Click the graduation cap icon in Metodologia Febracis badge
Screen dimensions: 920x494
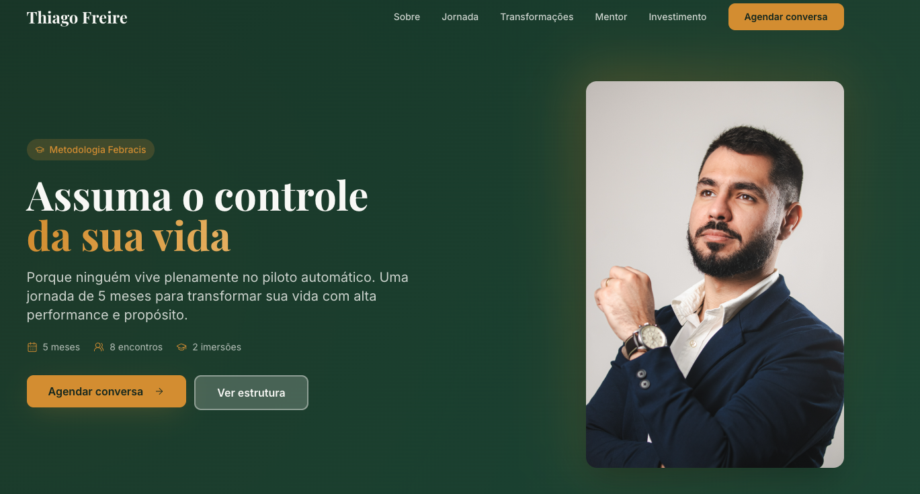coord(40,150)
